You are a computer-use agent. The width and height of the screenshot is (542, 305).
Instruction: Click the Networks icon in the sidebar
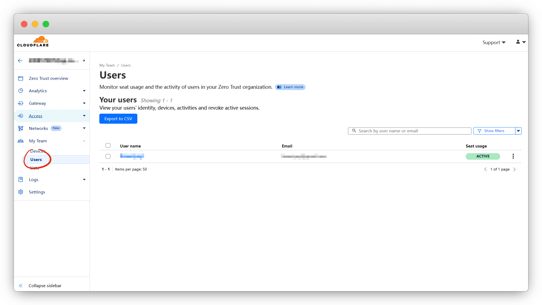point(21,128)
